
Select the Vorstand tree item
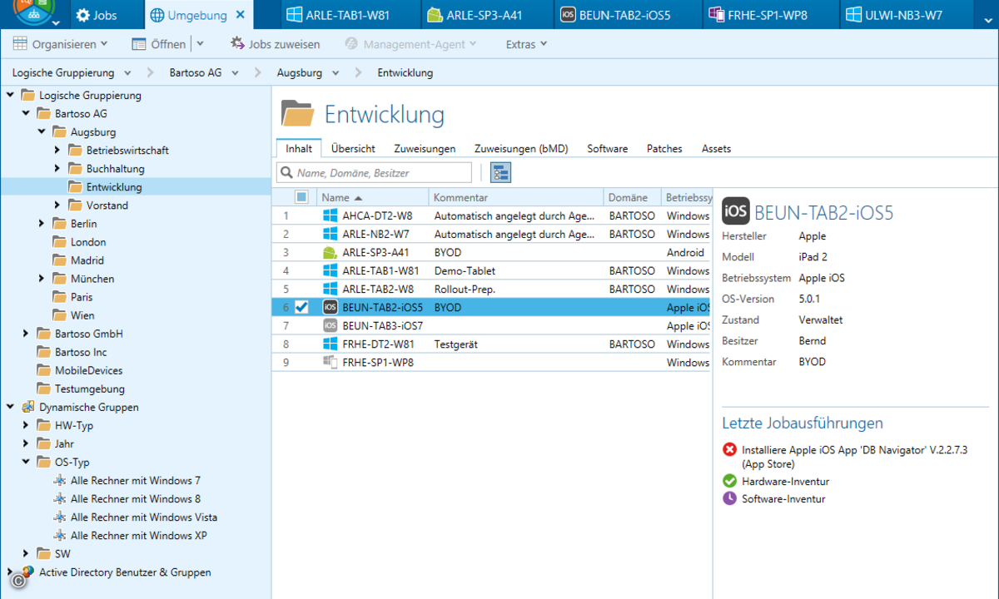(107, 205)
